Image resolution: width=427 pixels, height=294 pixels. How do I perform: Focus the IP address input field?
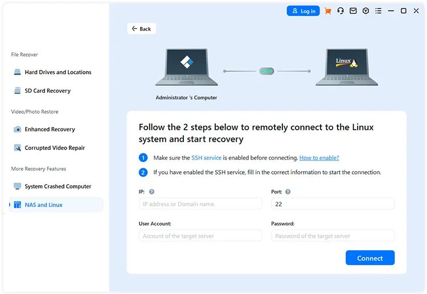coord(200,204)
